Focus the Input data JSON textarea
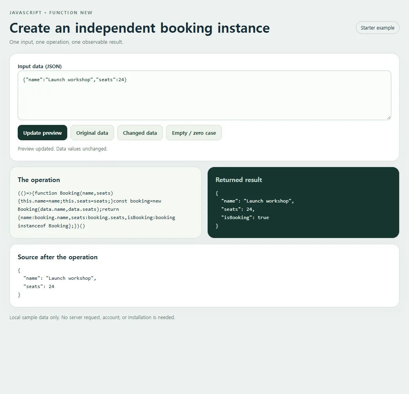The height and width of the screenshot is (394, 409). coord(204,95)
